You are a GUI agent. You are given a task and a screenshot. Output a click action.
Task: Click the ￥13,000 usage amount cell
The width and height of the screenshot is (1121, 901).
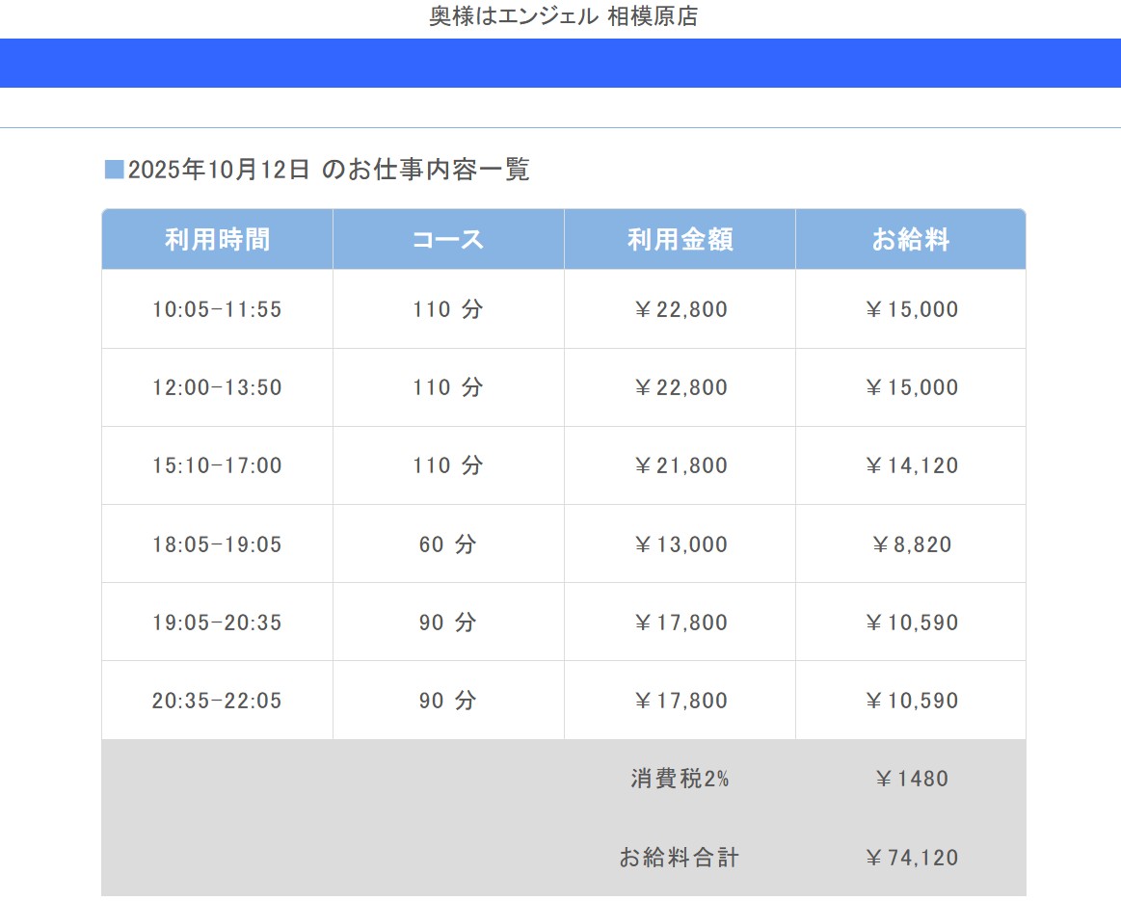[680, 544]
